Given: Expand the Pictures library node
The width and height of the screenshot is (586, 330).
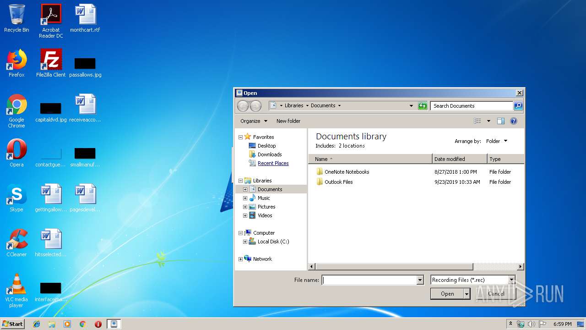Looking at the screenshot, I should point(245,207).
